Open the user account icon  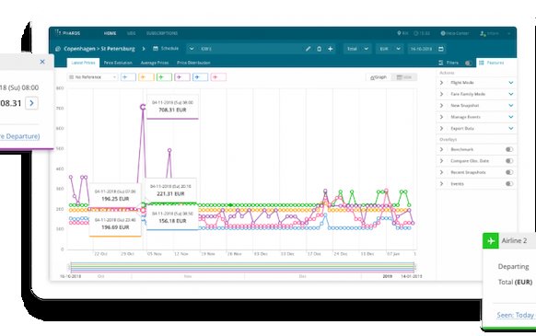(483, 33)
